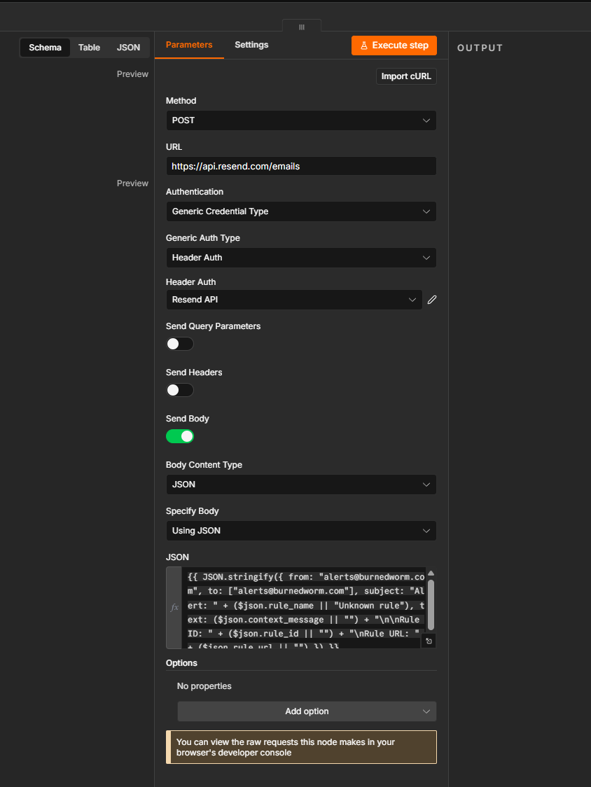Enable the Send Query Parameters toggle

point(180,344)
